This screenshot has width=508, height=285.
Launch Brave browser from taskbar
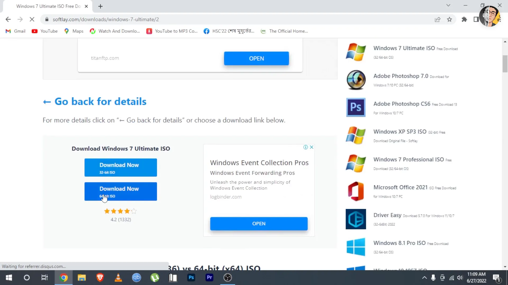point(100,278)
